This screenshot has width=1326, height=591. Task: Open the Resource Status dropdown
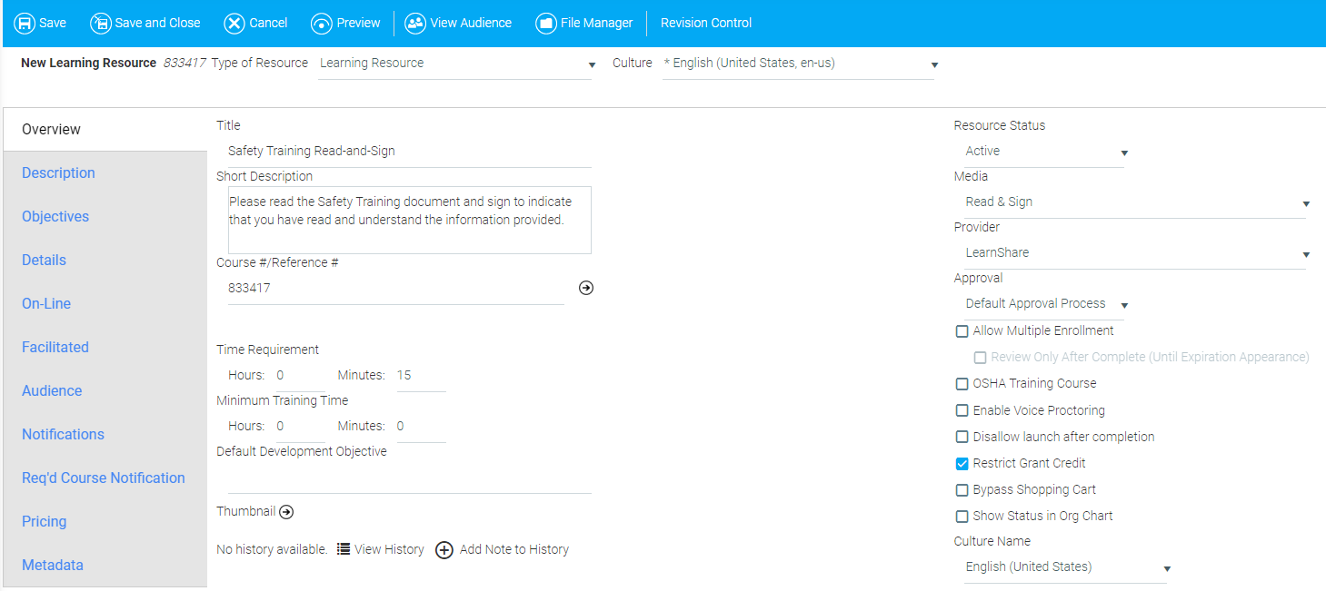point(1043,152)
